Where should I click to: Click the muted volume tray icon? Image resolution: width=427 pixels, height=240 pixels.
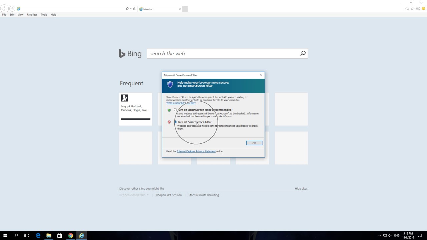pos(390,236)
